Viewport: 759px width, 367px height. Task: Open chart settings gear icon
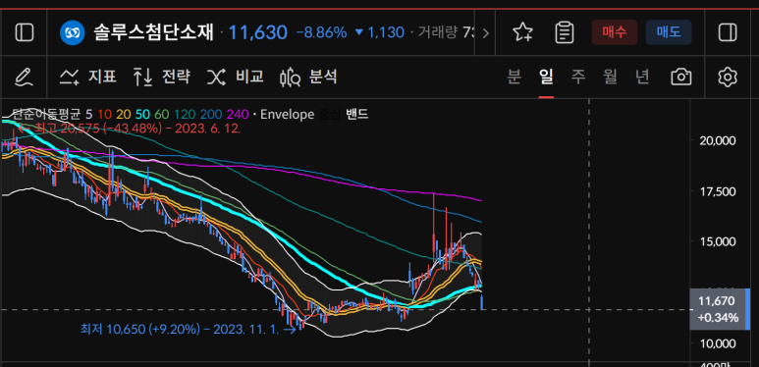pos(727,77)
